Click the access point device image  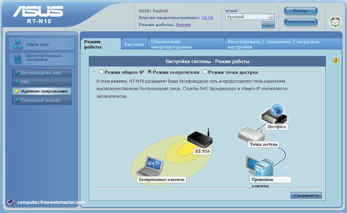(x=251, y=134)
